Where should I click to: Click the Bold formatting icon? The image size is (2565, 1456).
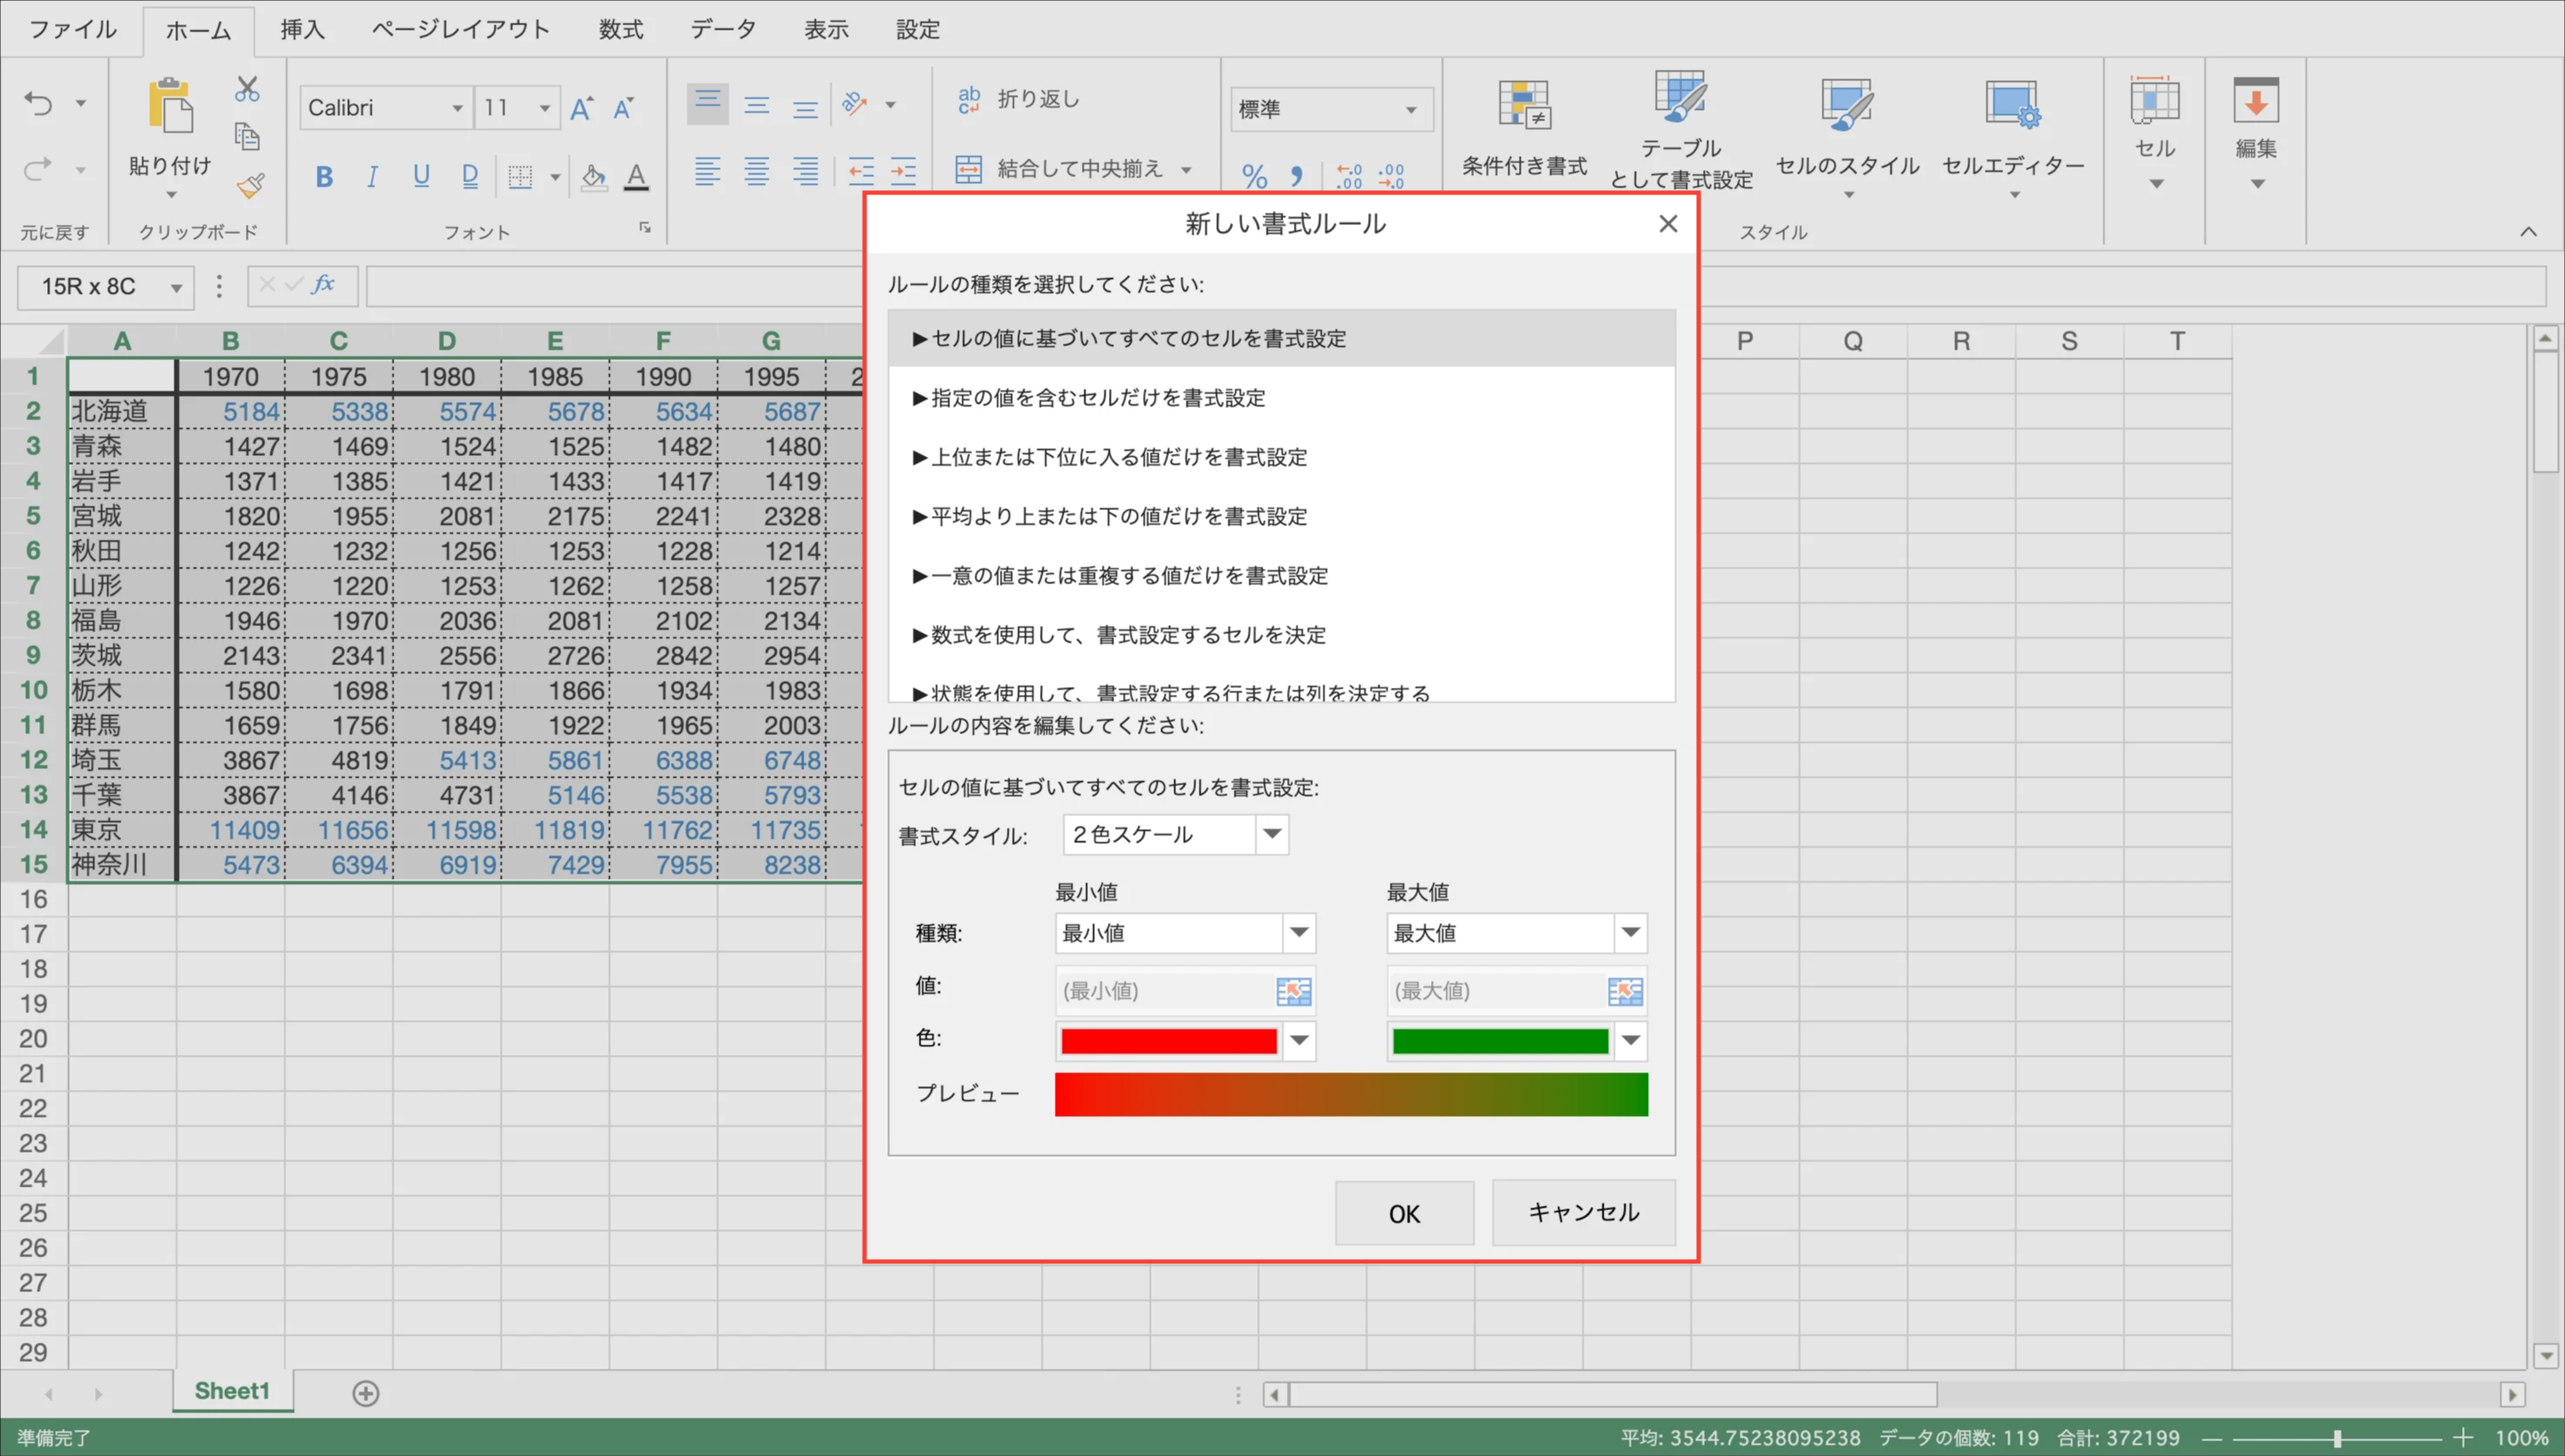[x=323, y=177]
